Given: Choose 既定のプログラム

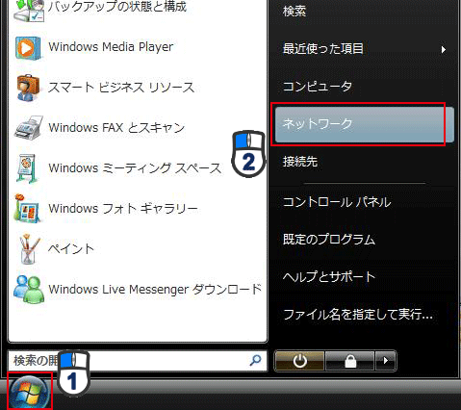Looking at the screenshot, I should pyautogui.click(x=329, y=240).
